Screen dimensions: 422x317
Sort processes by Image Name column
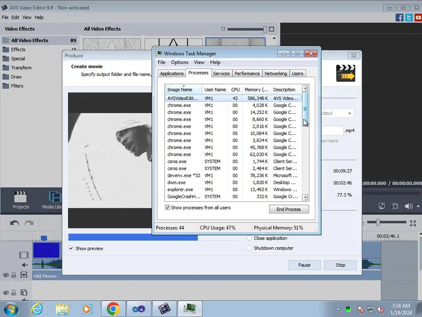[183, 90]
